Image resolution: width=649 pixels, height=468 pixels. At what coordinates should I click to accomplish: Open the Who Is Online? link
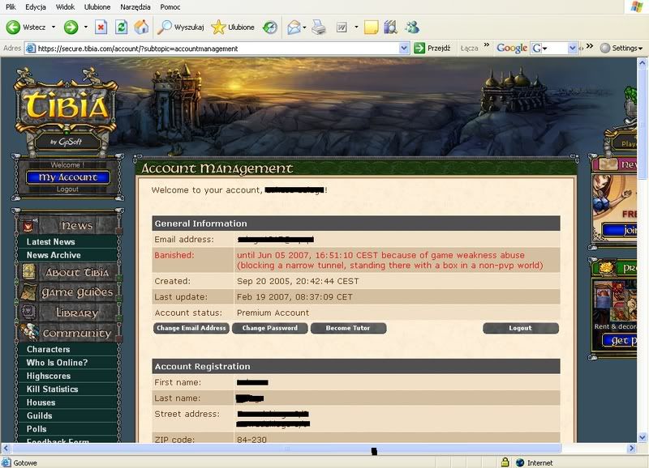coord(57,362)
